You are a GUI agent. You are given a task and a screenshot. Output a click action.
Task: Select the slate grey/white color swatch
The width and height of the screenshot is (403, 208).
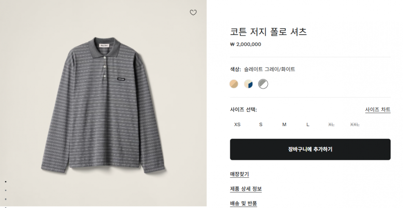[x=263, y=84]
